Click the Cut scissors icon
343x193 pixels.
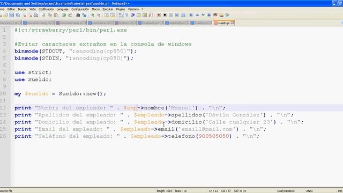[44, 15]
